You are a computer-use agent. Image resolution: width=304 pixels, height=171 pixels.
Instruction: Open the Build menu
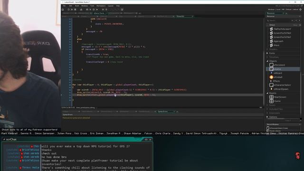coord(77,6)
